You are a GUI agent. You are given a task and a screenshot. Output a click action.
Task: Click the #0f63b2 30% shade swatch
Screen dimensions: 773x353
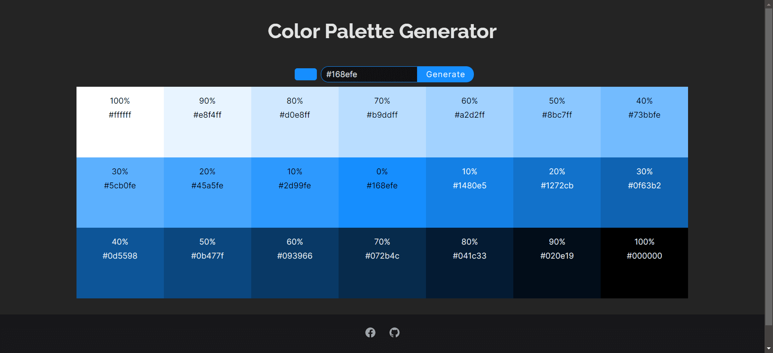tap(644, 192)
